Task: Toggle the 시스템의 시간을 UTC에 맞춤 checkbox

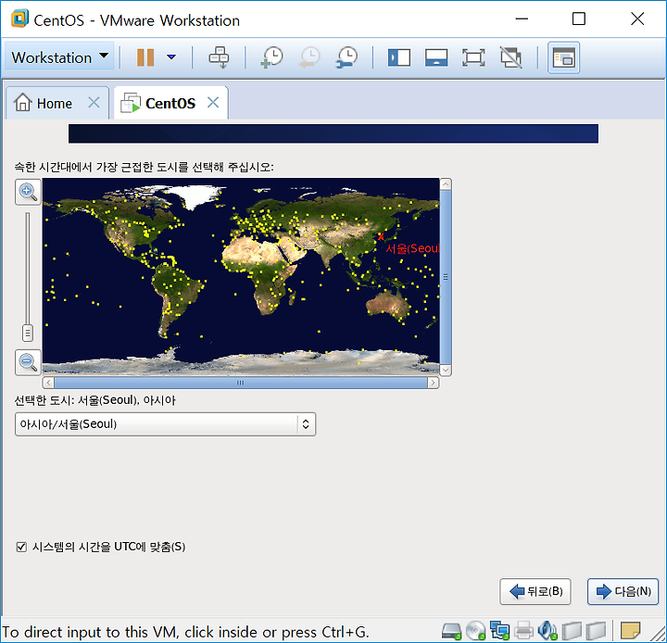Action: tap(21, 547)
